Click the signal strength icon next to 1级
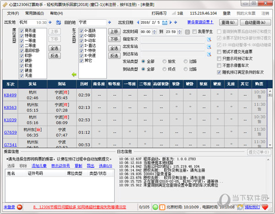275x214 pixels. pos(174,13)
